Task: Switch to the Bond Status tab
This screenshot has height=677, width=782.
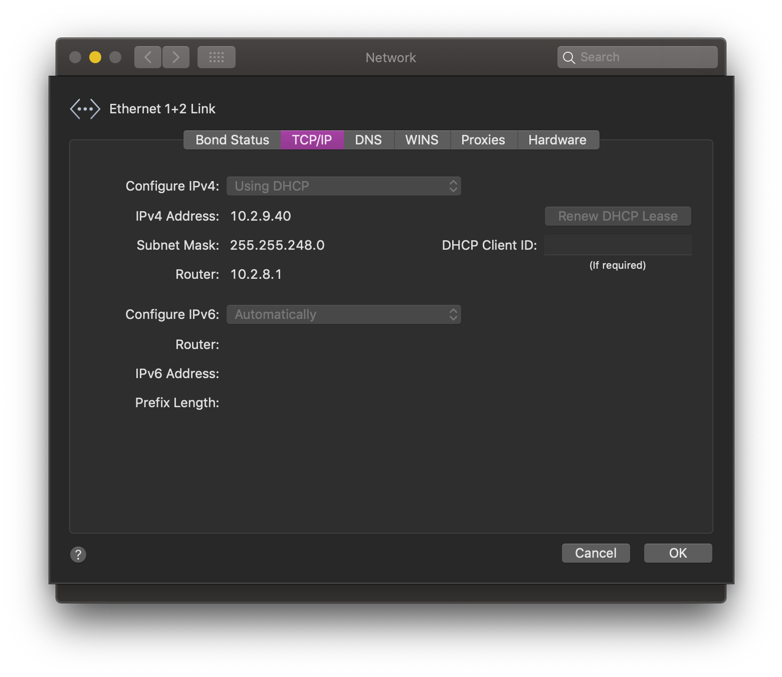Action: pos(232,140)
